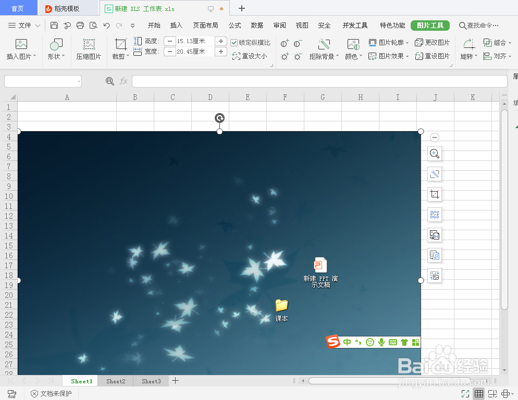Click Change Picture (更改图片) button
Screen dimensions: 518x400
pyautogui.click(x=432, y=43)
